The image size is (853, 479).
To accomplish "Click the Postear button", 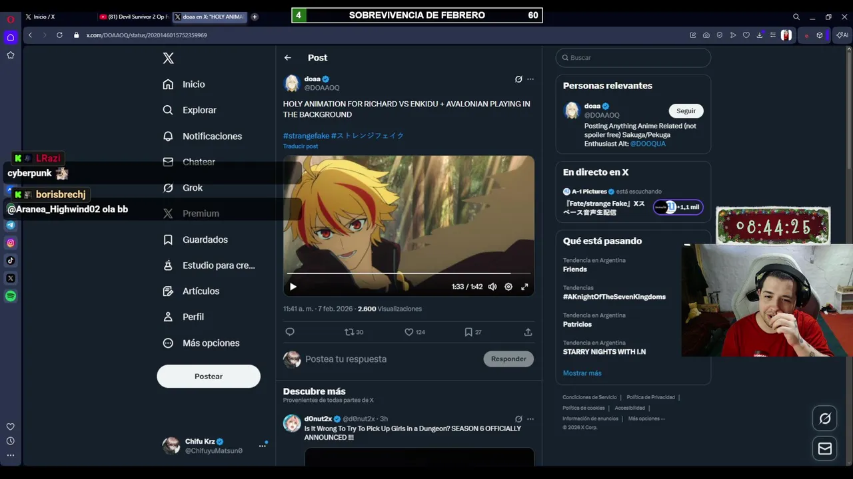I will pyautogui.click(x=209, y=376).
